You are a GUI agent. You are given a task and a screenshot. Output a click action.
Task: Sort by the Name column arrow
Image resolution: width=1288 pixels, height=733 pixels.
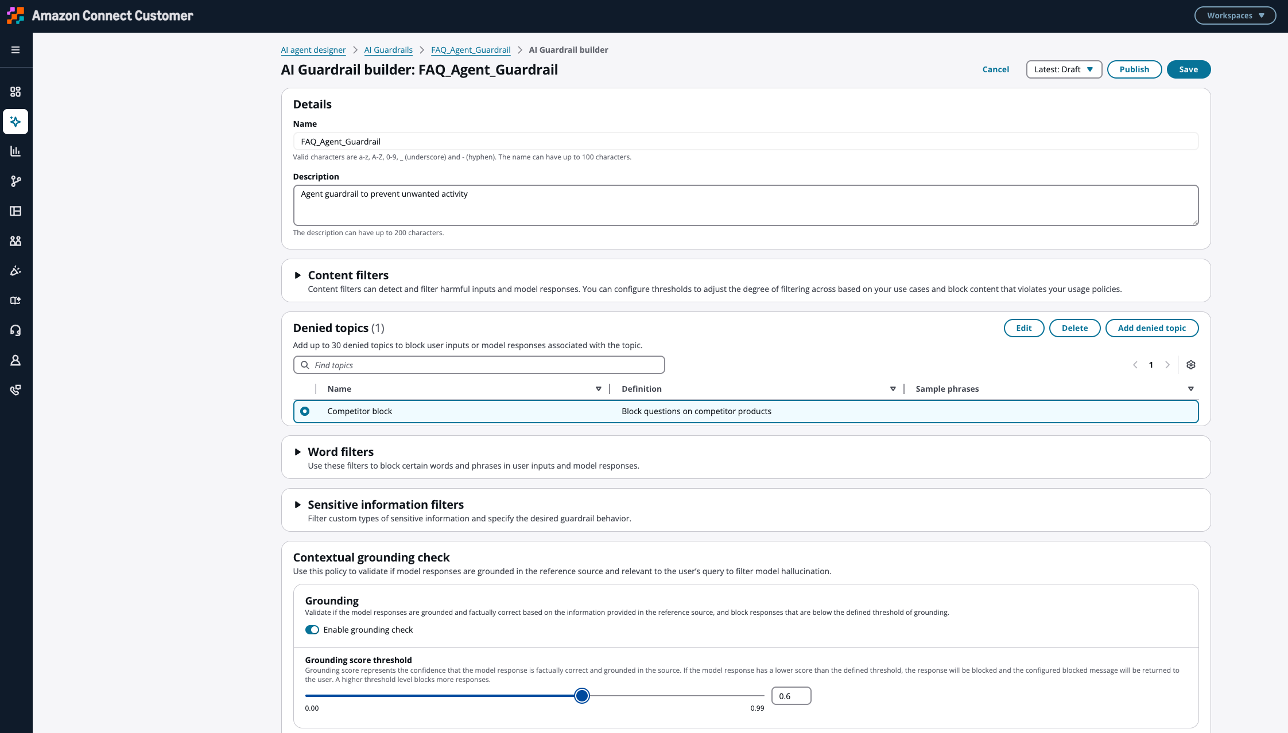point(598,389)
